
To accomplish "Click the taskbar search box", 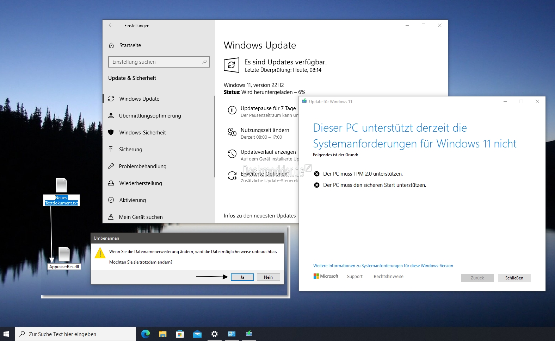I will [75, 334].
